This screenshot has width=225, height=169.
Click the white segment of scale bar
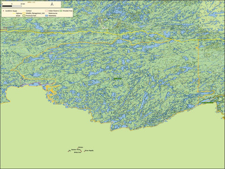click(x=17, y=6)
